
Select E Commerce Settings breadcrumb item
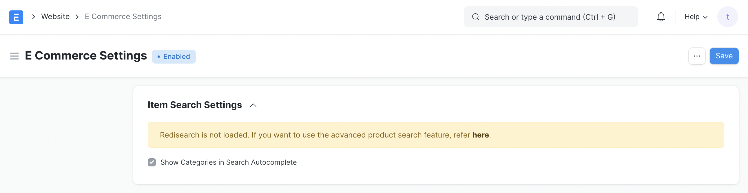pos(123,16)
